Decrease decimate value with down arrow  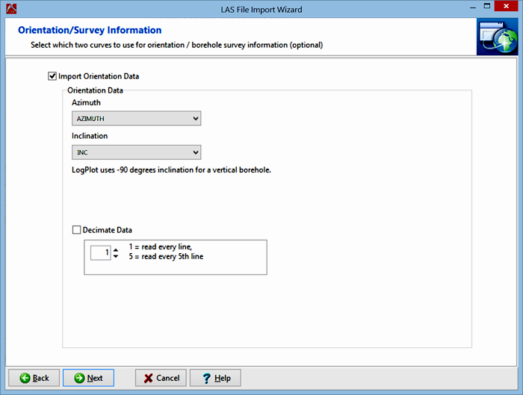[116, 257]
